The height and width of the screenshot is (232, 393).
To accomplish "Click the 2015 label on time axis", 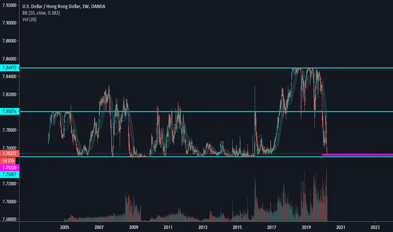I will coord(237,227).
